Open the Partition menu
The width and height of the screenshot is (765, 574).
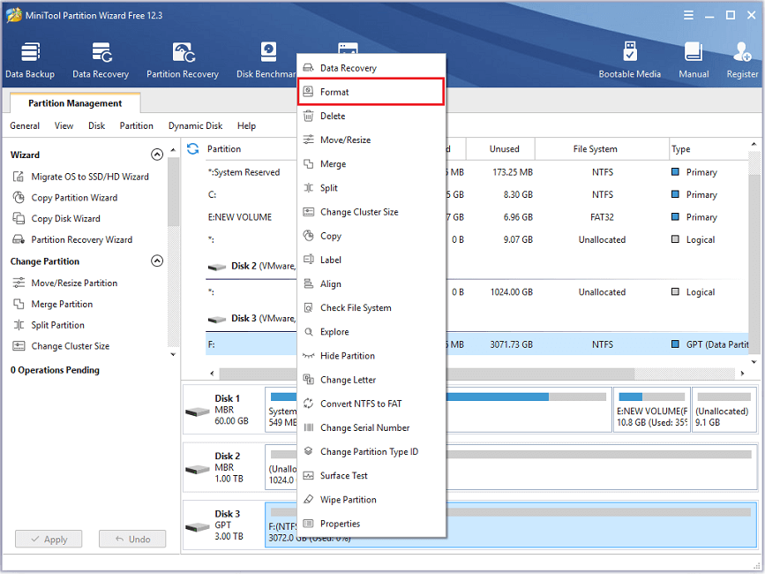[137, 126]
